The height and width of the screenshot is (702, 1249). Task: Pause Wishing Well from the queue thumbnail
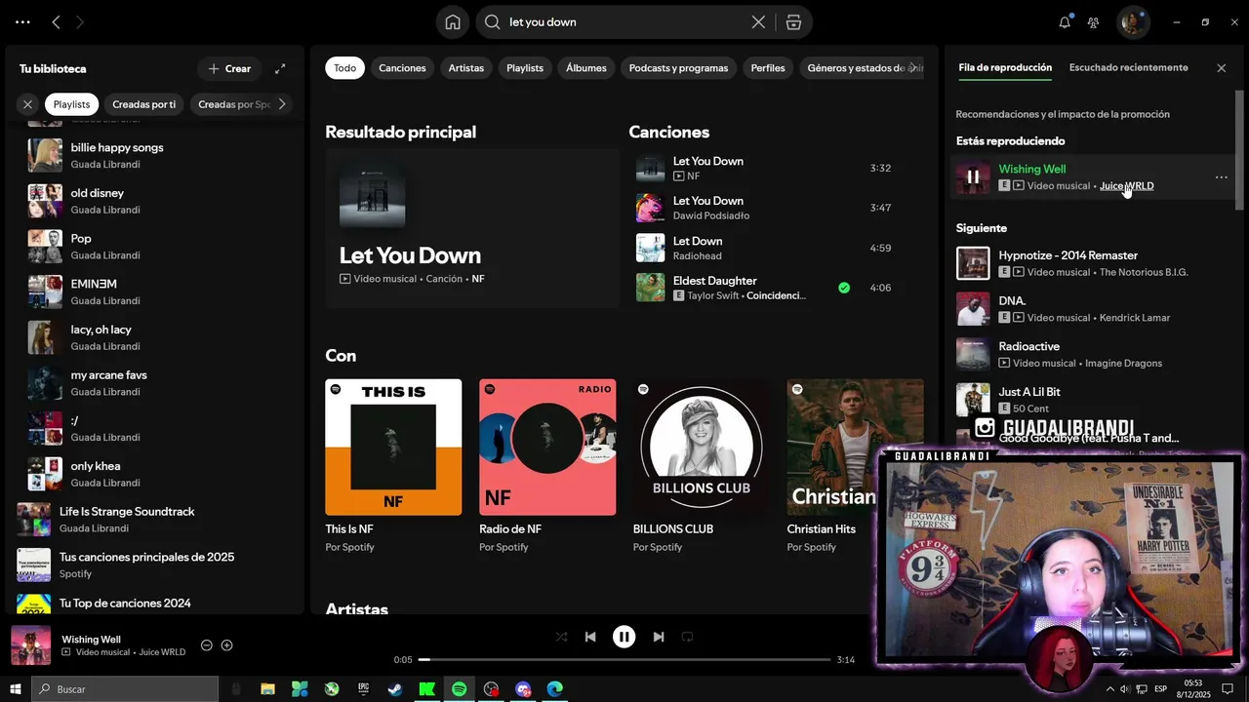973,177
